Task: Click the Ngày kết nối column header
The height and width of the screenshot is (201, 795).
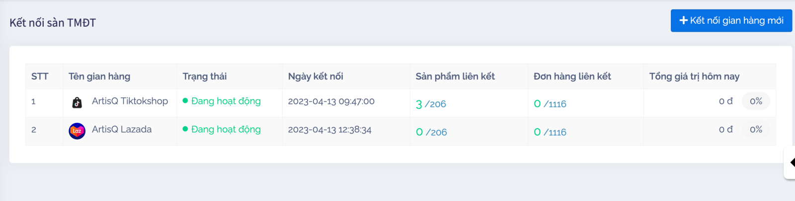Action: point(316,76)
